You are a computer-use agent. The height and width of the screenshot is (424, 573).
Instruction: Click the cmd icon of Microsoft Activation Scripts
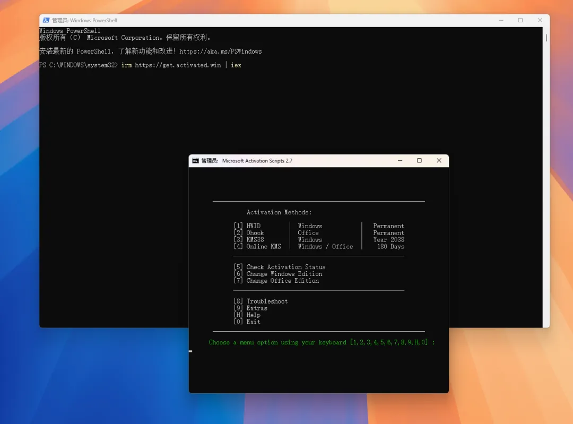pyautogui.click(x=195, y=161)
